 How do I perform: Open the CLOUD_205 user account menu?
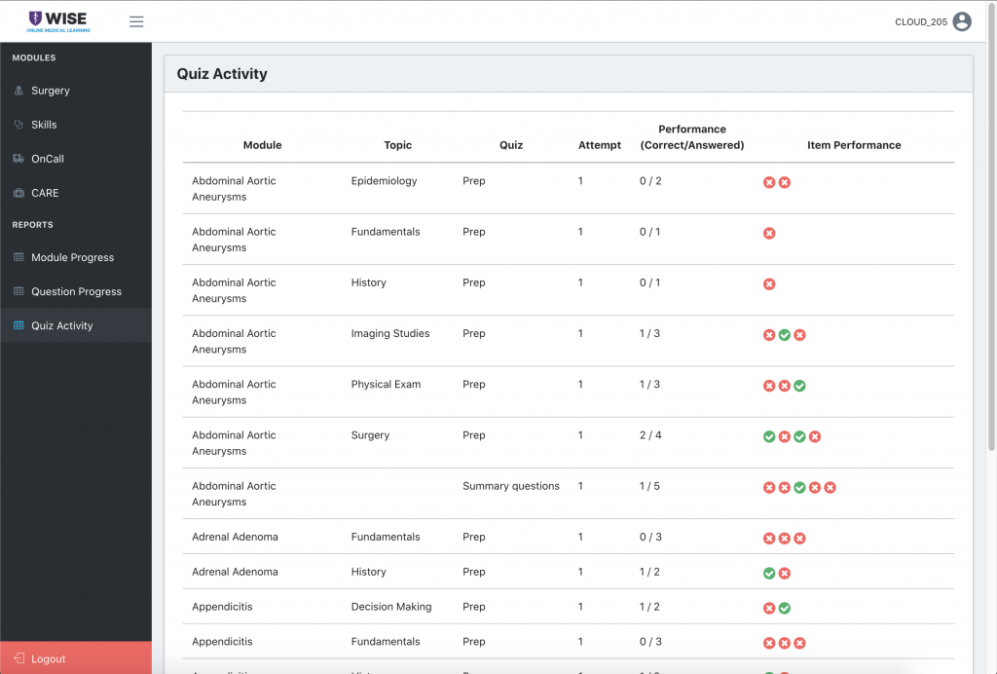point(921,21)
